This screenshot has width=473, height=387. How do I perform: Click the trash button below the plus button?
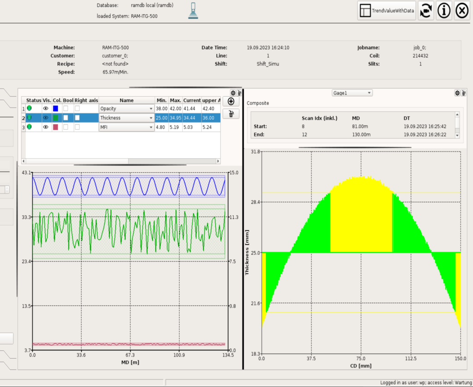click(231, 114)
